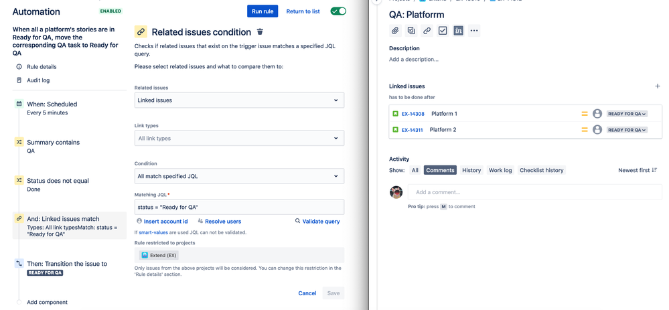The width and height of the screenshot is (669, 310).
Task: Show History activity tab
Action: [471, 170]
